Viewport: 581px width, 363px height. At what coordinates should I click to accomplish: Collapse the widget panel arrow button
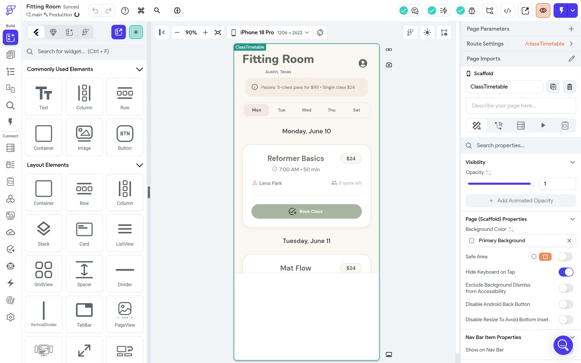(x=162, y=32)
